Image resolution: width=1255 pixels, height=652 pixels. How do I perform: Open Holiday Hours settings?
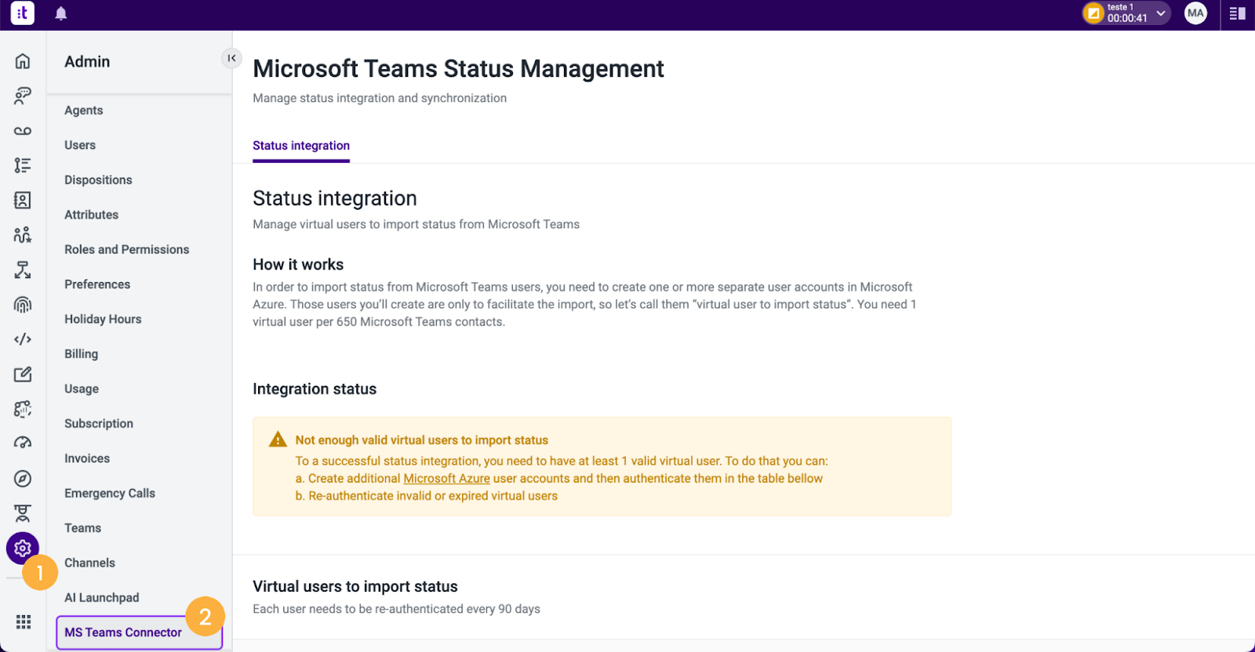point(103,319)
